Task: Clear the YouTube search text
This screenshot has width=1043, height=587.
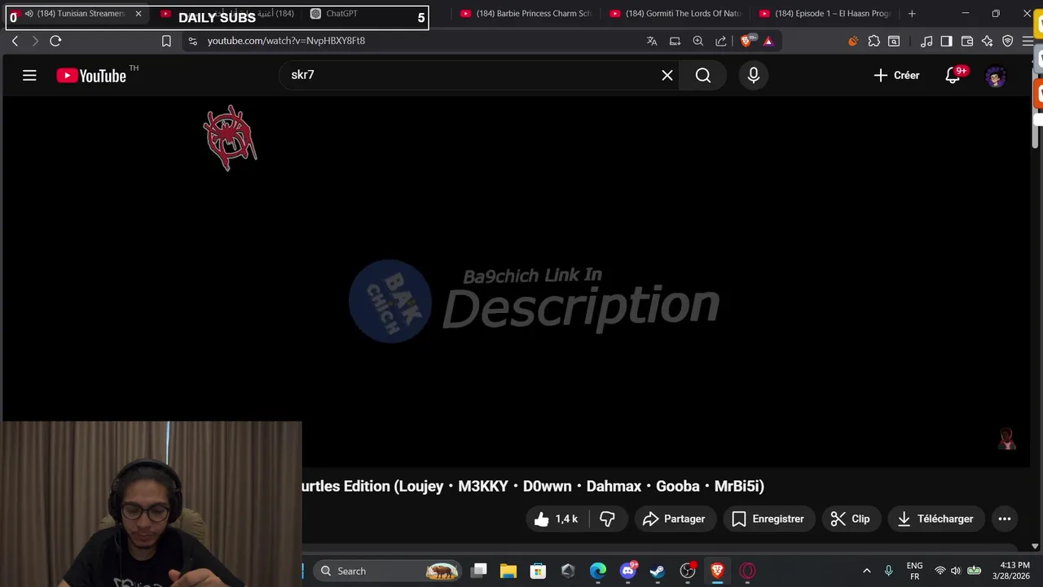Action: point(667,75)
